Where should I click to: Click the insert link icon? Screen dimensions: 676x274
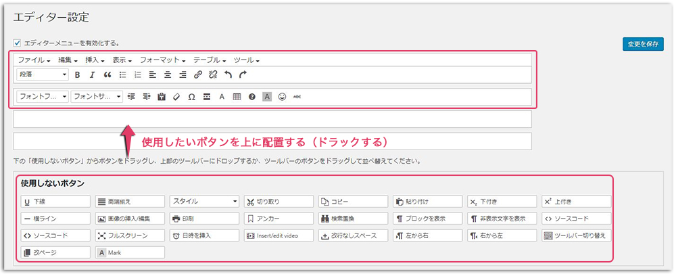(198, 75)
